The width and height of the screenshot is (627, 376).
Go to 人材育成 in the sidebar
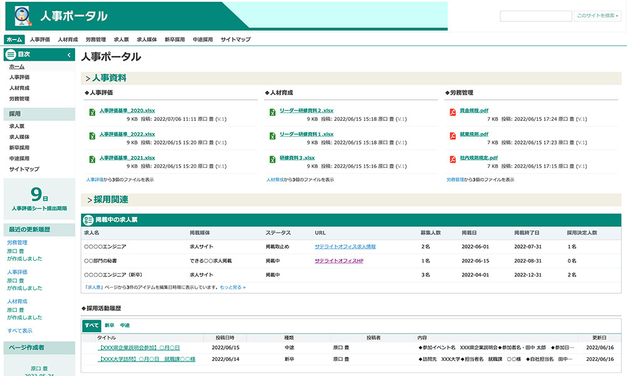point(19,88)
